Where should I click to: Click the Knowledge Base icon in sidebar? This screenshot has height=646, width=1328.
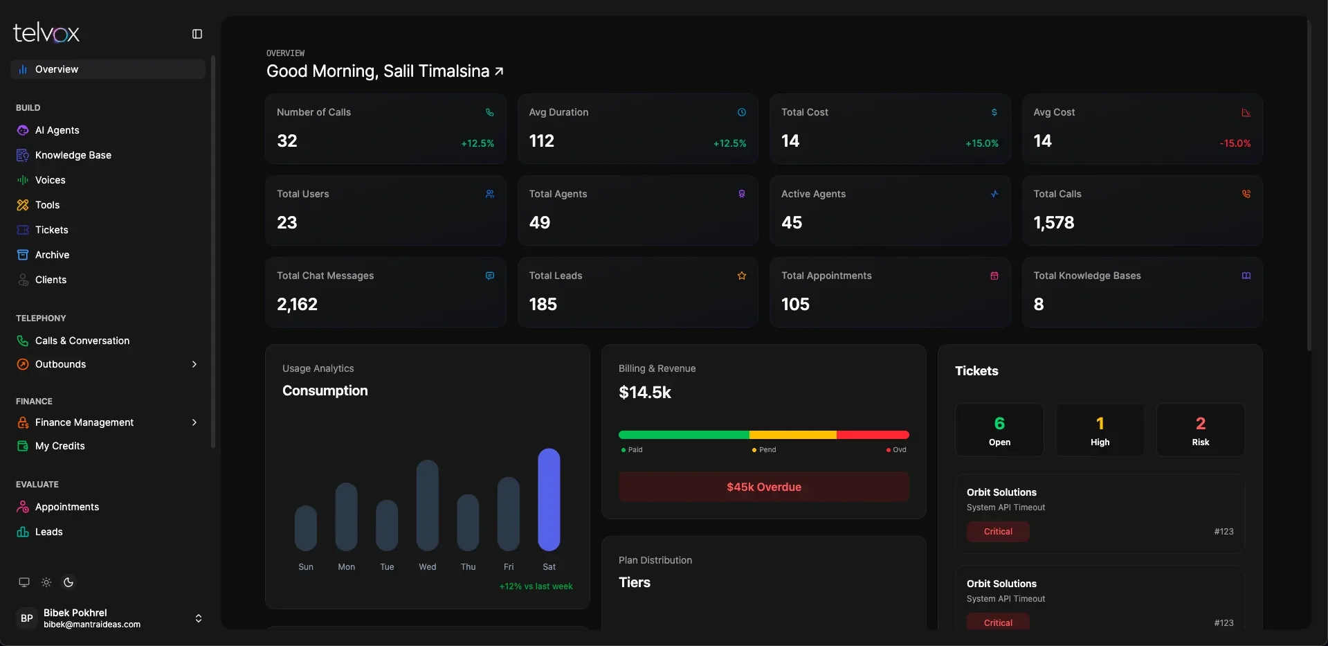23,155
